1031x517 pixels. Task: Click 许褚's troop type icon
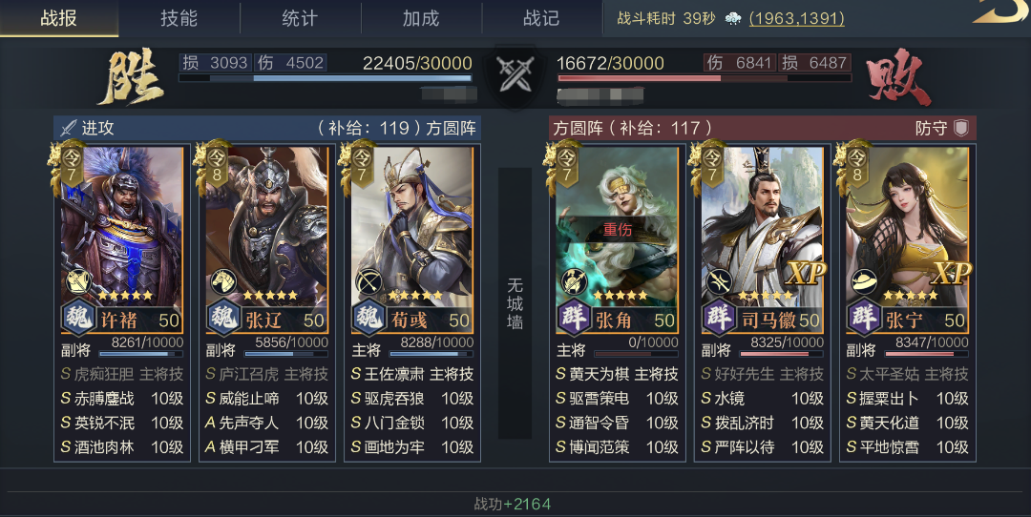point(77,282)
